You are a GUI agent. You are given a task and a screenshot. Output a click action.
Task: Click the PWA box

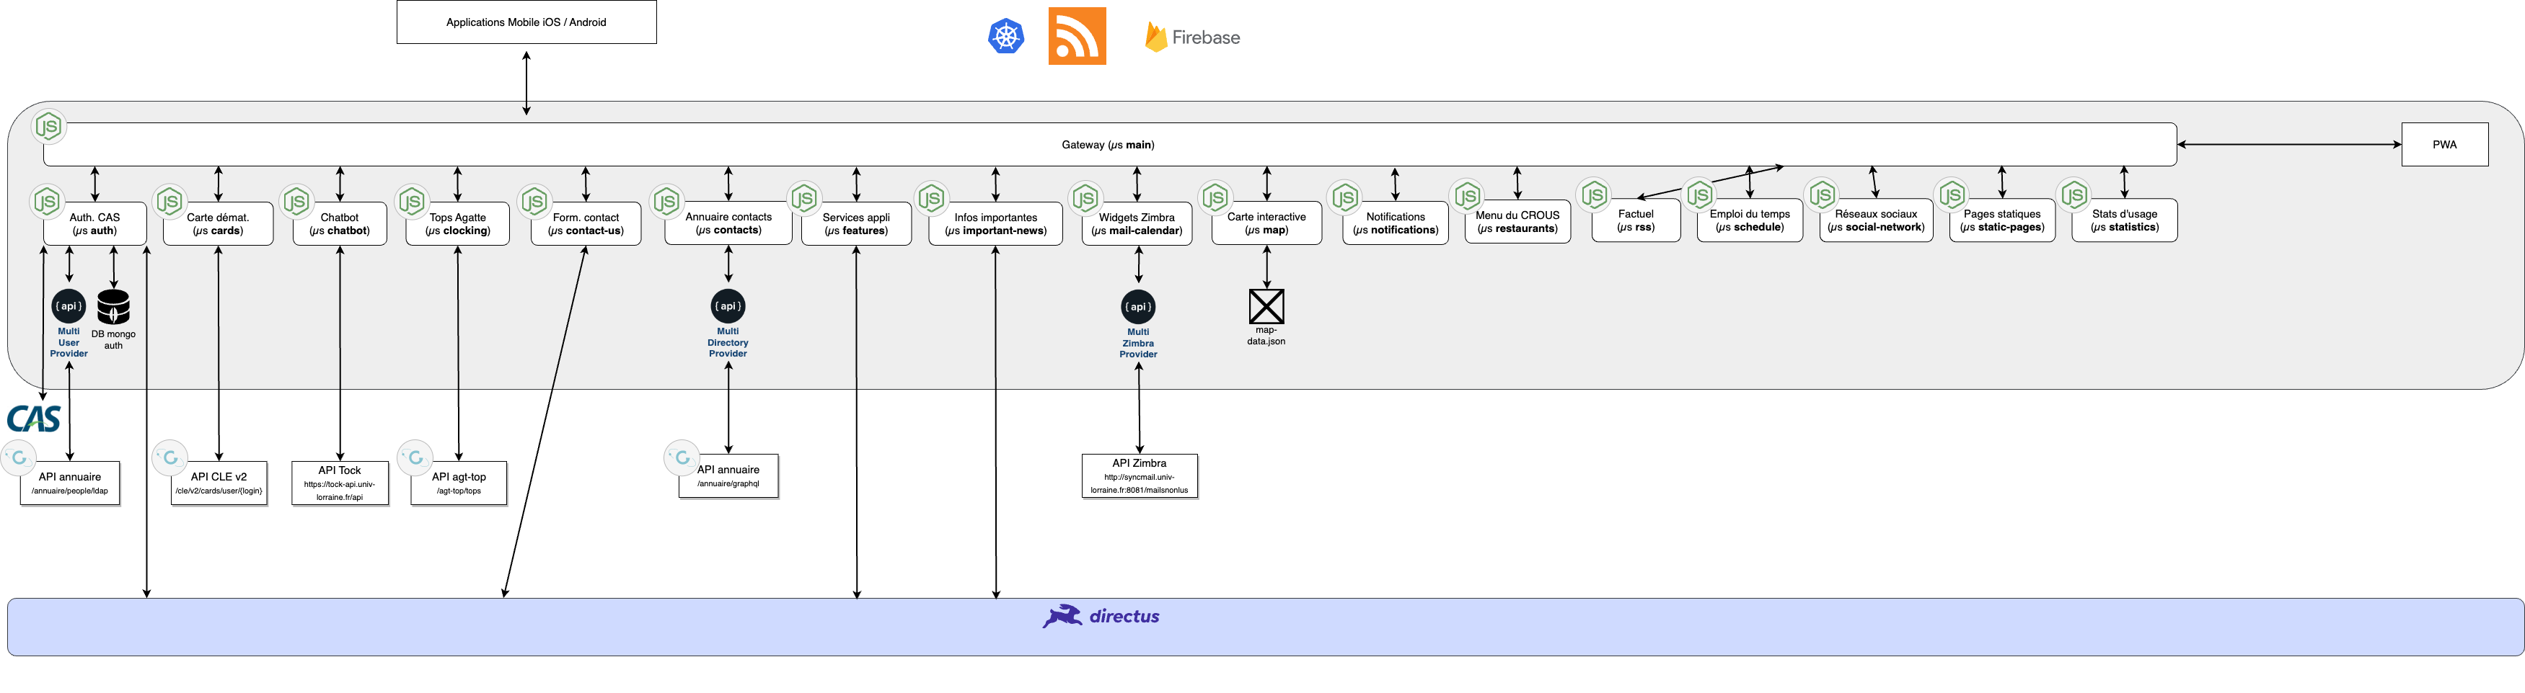tap(2444, 145)
